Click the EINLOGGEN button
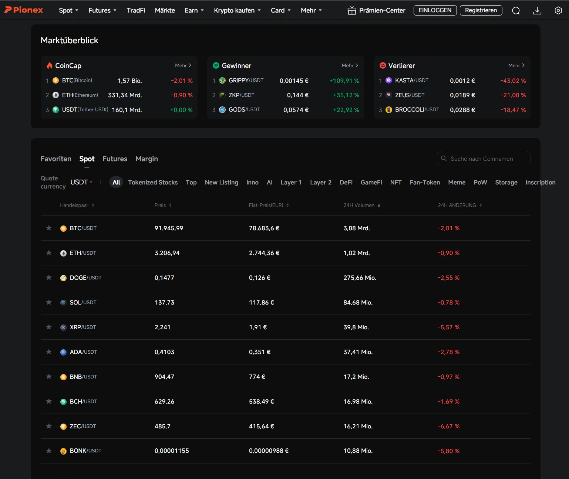Viewport: 569px width, 479px height. 435,10
